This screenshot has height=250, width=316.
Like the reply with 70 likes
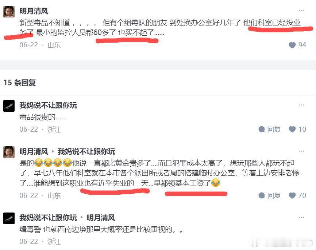pos(292,195)
